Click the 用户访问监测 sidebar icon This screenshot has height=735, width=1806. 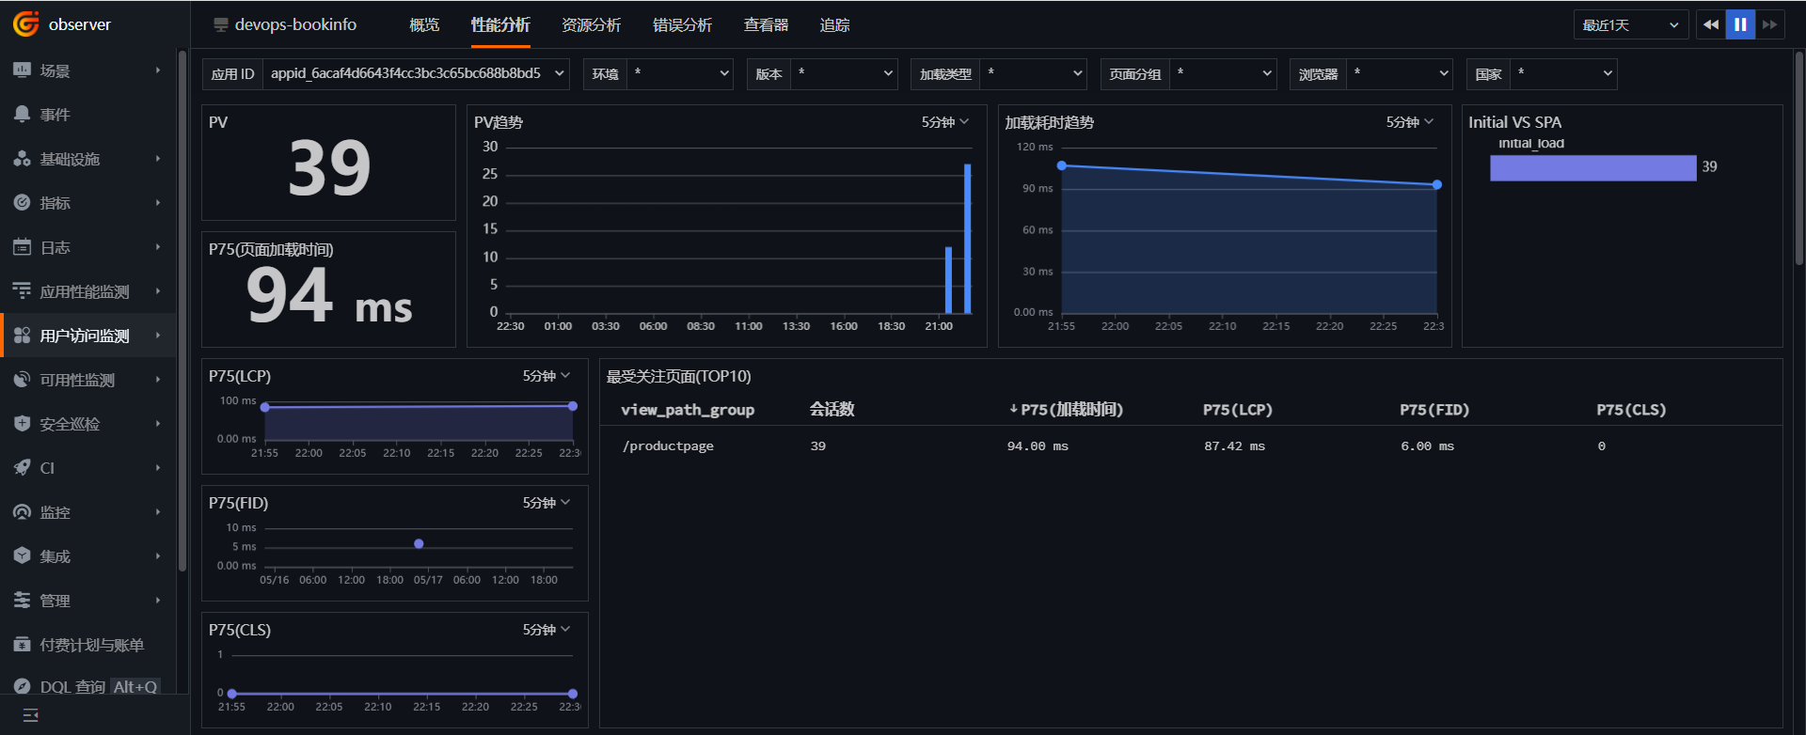(22, 336)
